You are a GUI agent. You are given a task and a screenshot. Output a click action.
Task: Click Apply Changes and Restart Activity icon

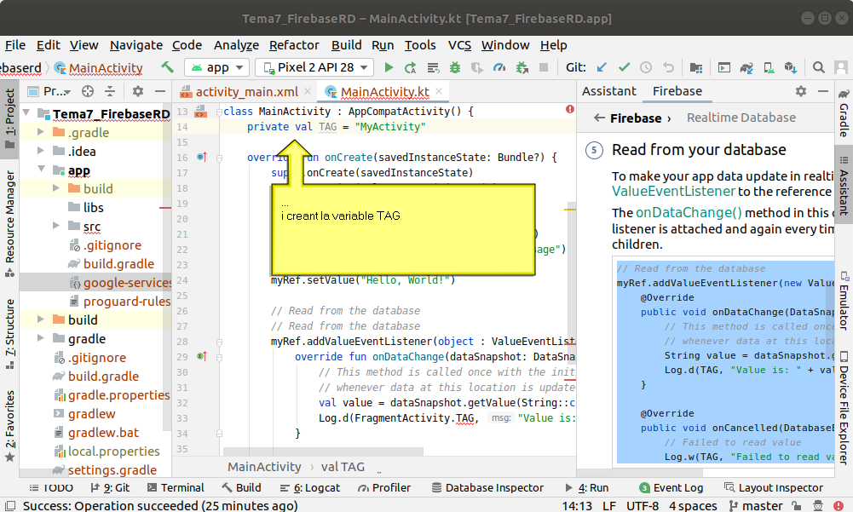[x=411, y=67]
